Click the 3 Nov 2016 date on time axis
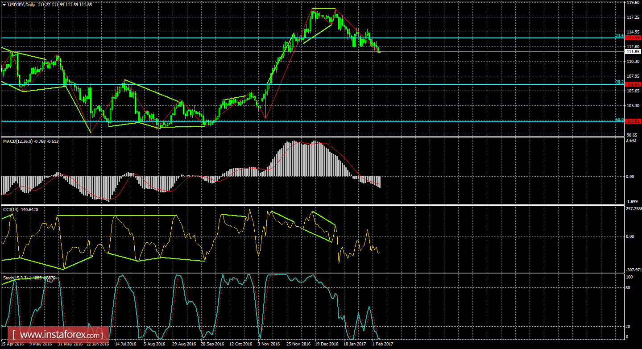 tap(269, 344)
